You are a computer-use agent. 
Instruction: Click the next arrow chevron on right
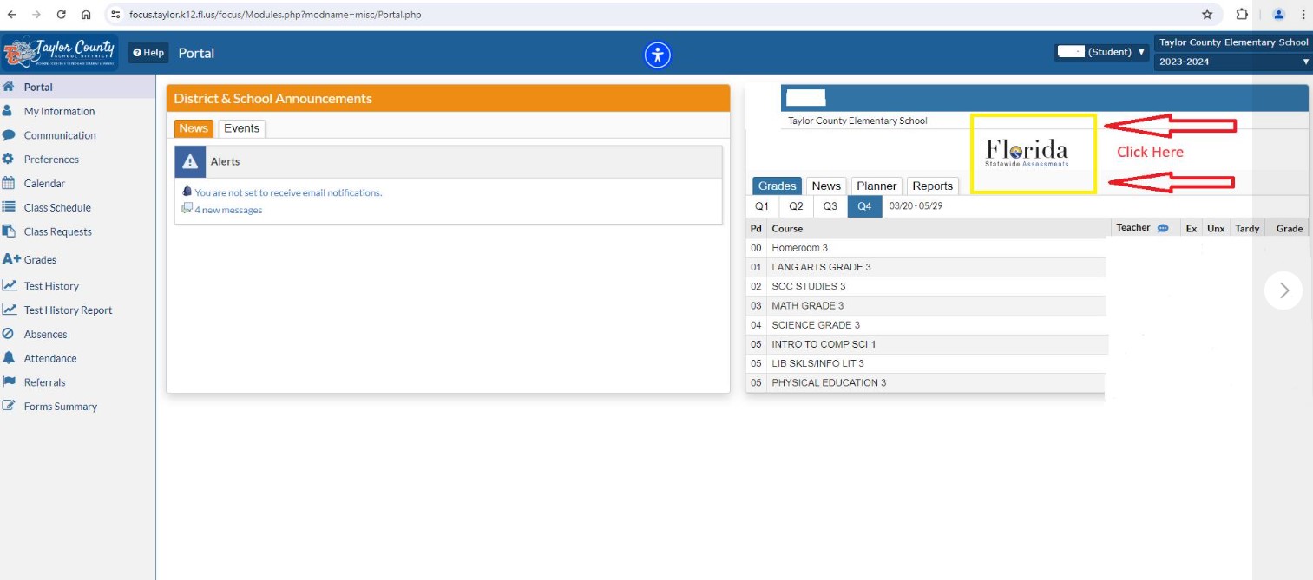[1283, 290]
